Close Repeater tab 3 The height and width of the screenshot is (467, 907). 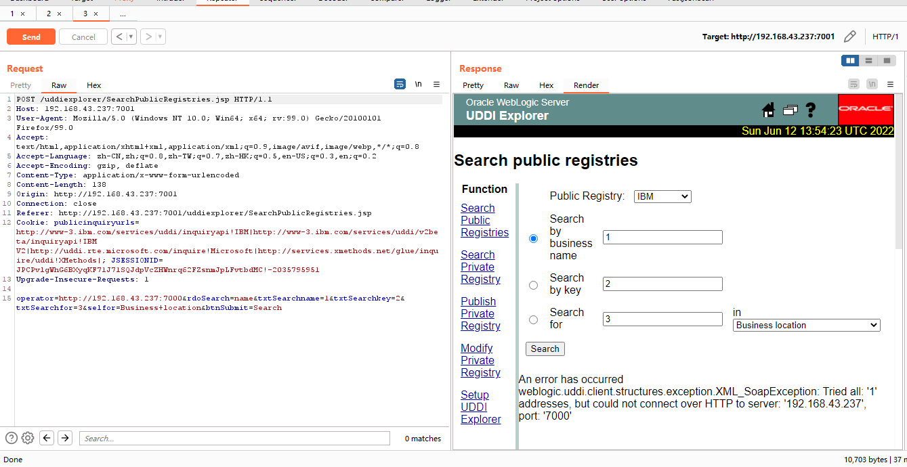pyautogui.click(x=96, y=14)
